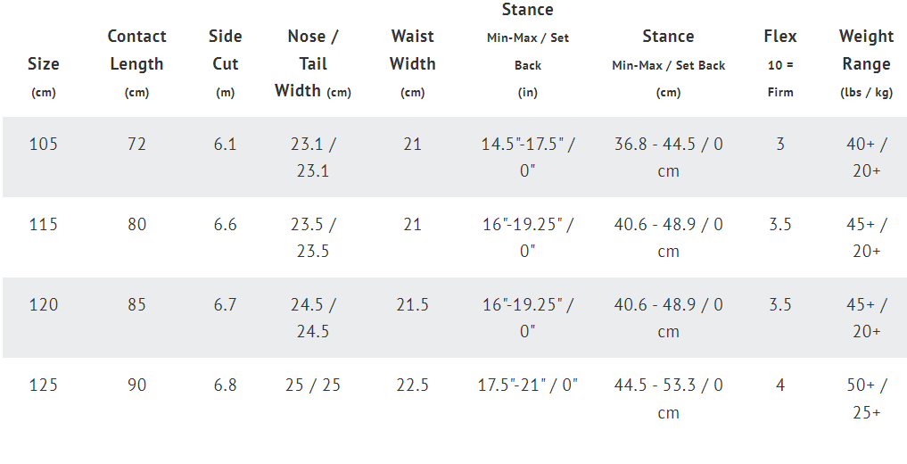Click the waist width value 22.5

[x=412, y=385]
